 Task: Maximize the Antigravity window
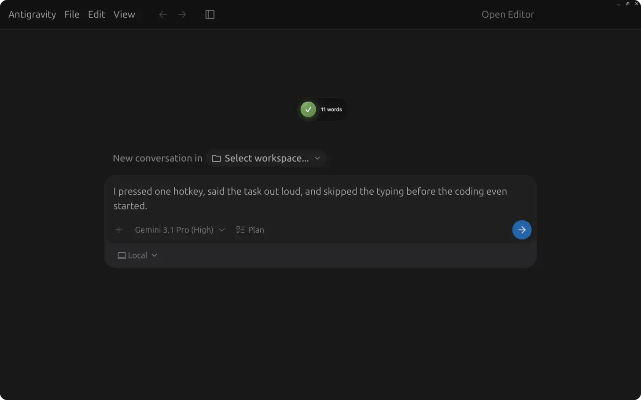[x=627, y=4]
